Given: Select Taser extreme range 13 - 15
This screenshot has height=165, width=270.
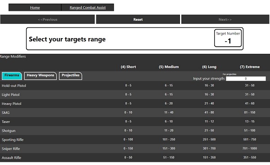Looking at the screenshot, I should point(250,121).
